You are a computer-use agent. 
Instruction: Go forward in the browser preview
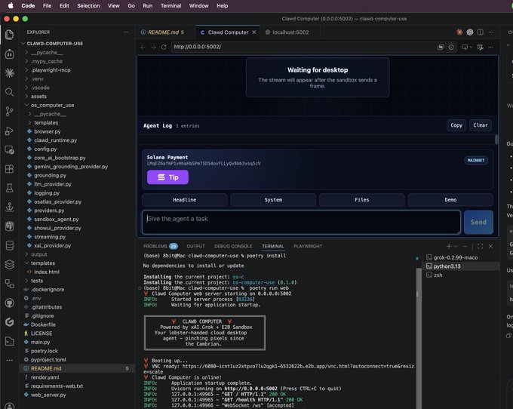click(153, 47)
